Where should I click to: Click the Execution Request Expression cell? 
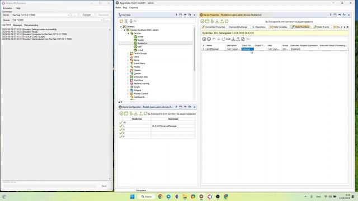click(304, 49)
